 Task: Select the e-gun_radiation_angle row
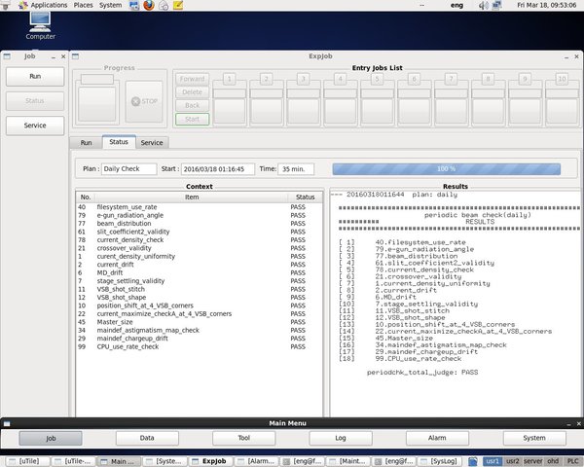[x=200, y=216]
